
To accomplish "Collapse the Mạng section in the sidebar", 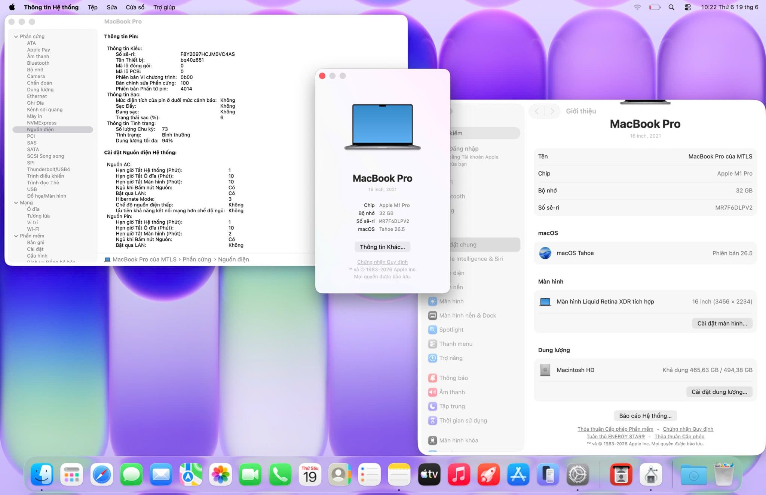I will (x=16, y=203).
